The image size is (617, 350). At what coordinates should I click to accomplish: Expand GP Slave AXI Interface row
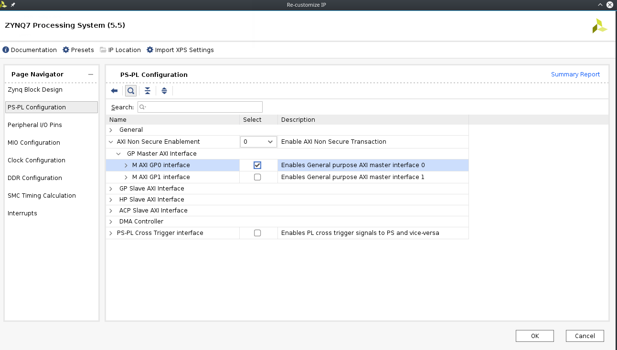111,189
